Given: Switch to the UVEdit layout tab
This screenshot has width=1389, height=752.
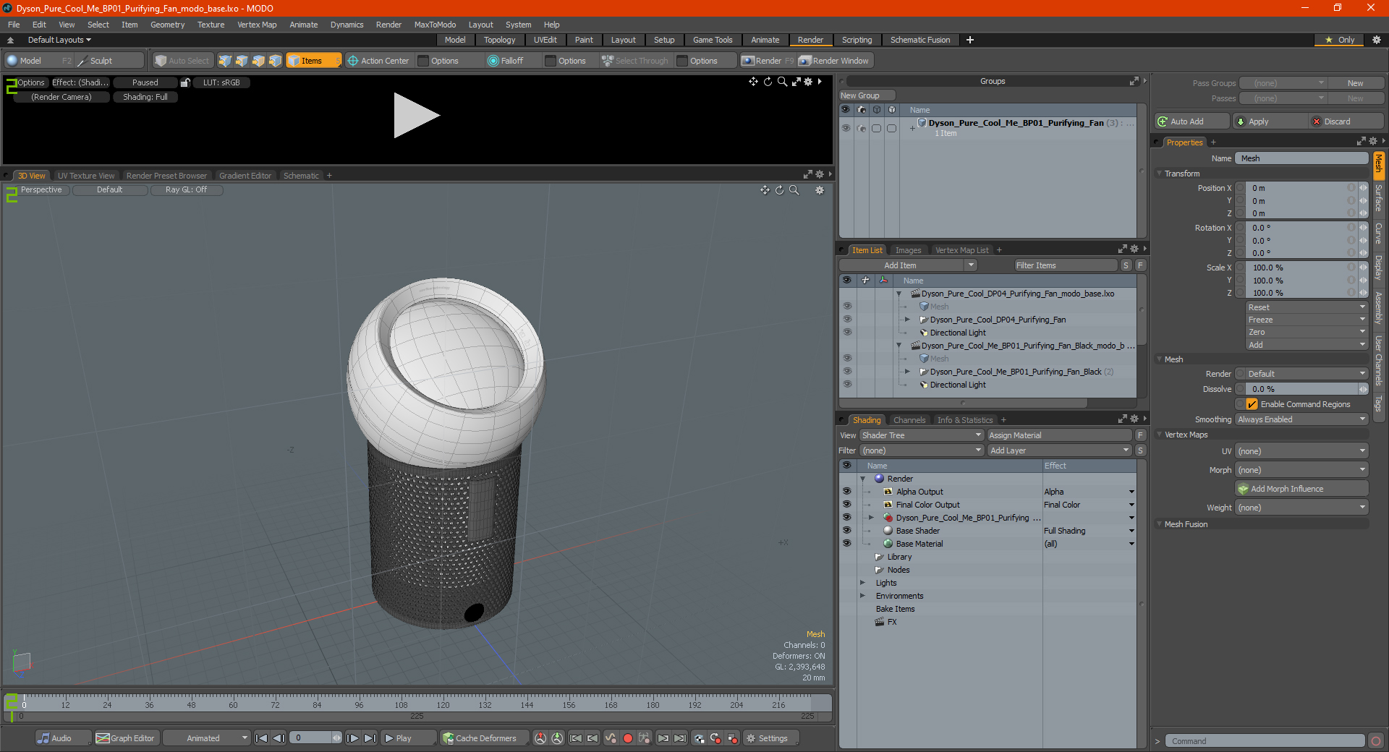Looking at the screenshot, I should (545, 40).
